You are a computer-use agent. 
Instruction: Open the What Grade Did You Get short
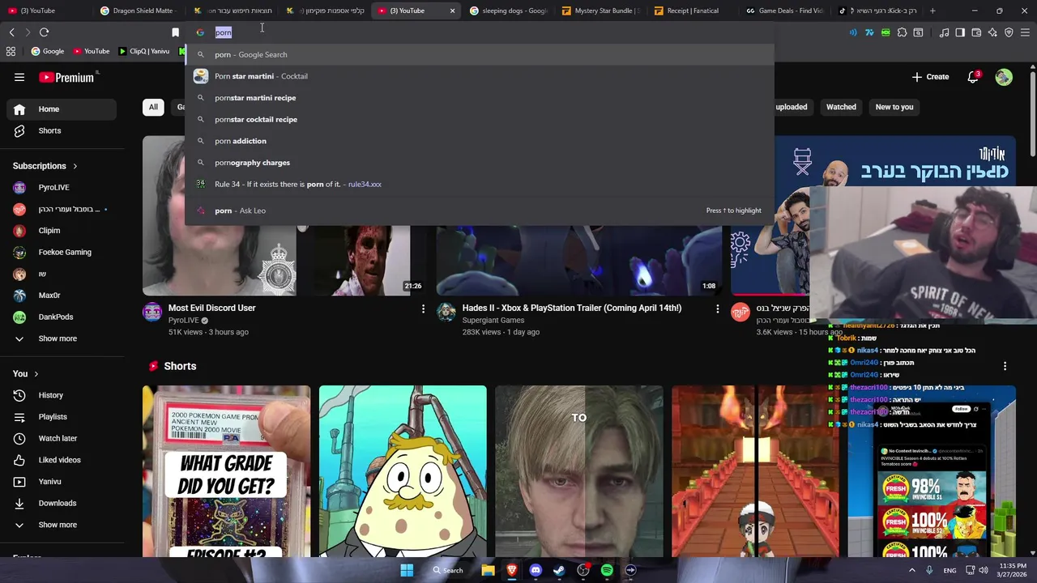coord(226,471)
